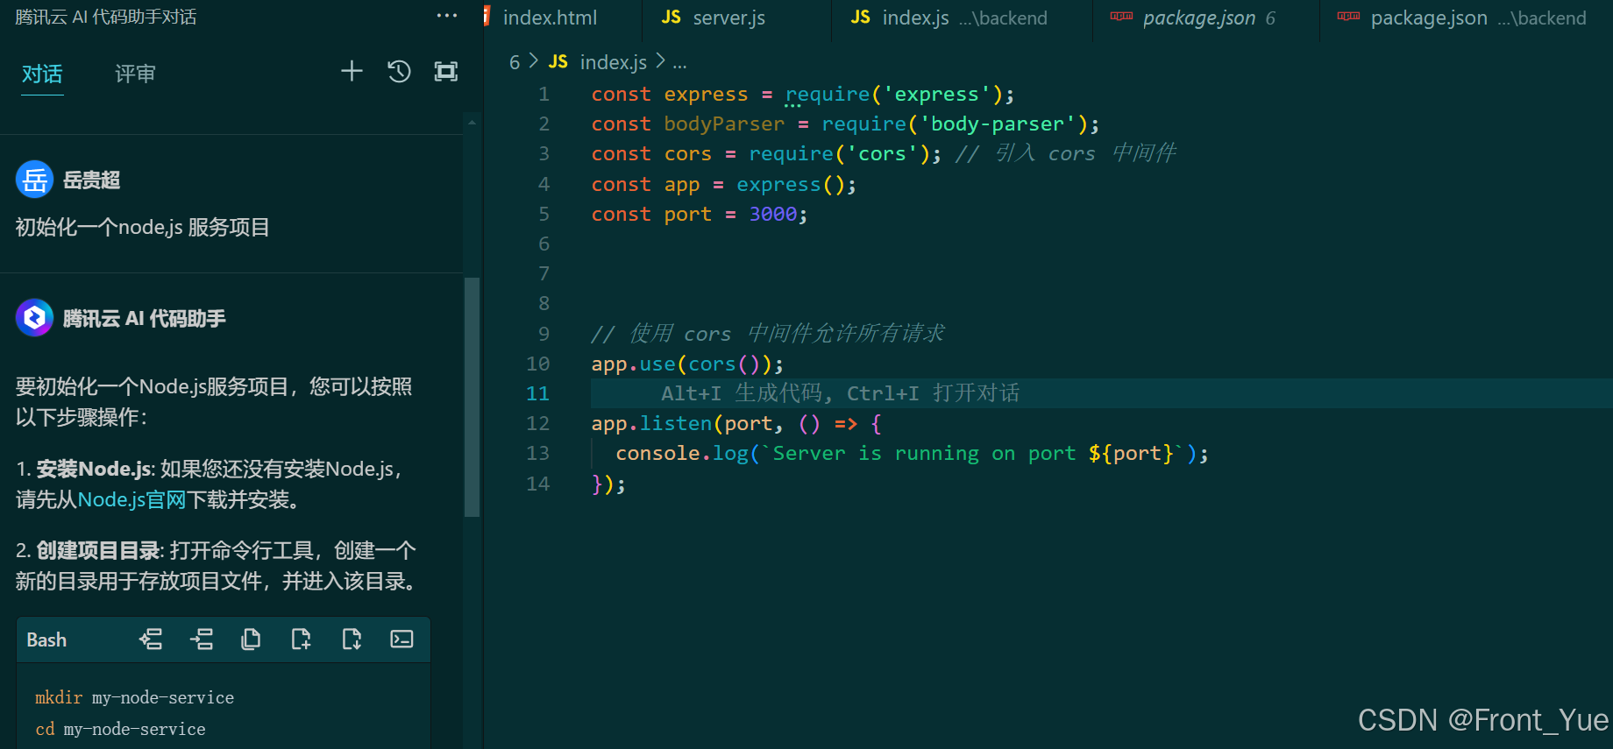Screen dimensions: 1613x749
Task: Click user message 初始化一个node,js 服务项目
Action: (142, 227)
